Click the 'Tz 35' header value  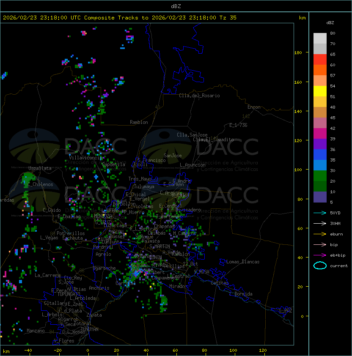(x=228, y=18)
